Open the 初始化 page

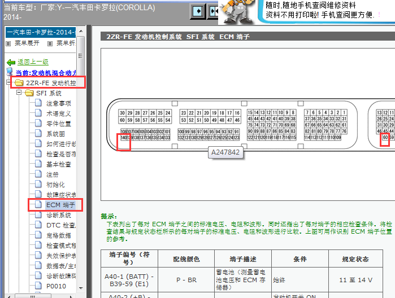coord(55,185)
